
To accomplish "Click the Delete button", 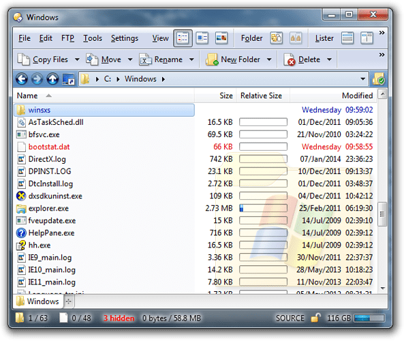I will pyautogui.click(x=302, y=59).
